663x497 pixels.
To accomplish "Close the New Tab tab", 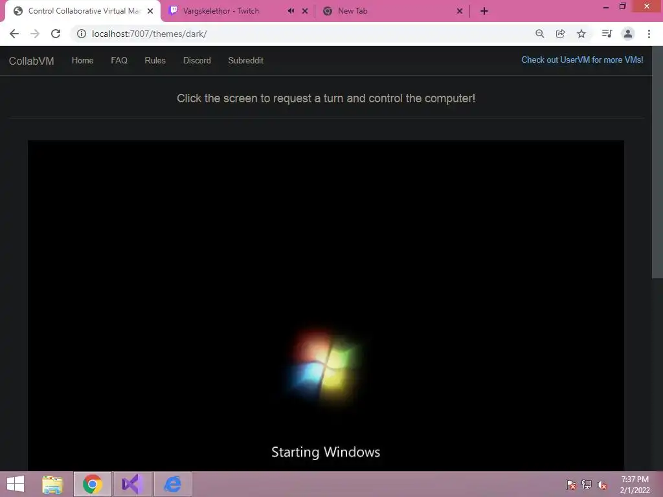I will coord(460,11).
